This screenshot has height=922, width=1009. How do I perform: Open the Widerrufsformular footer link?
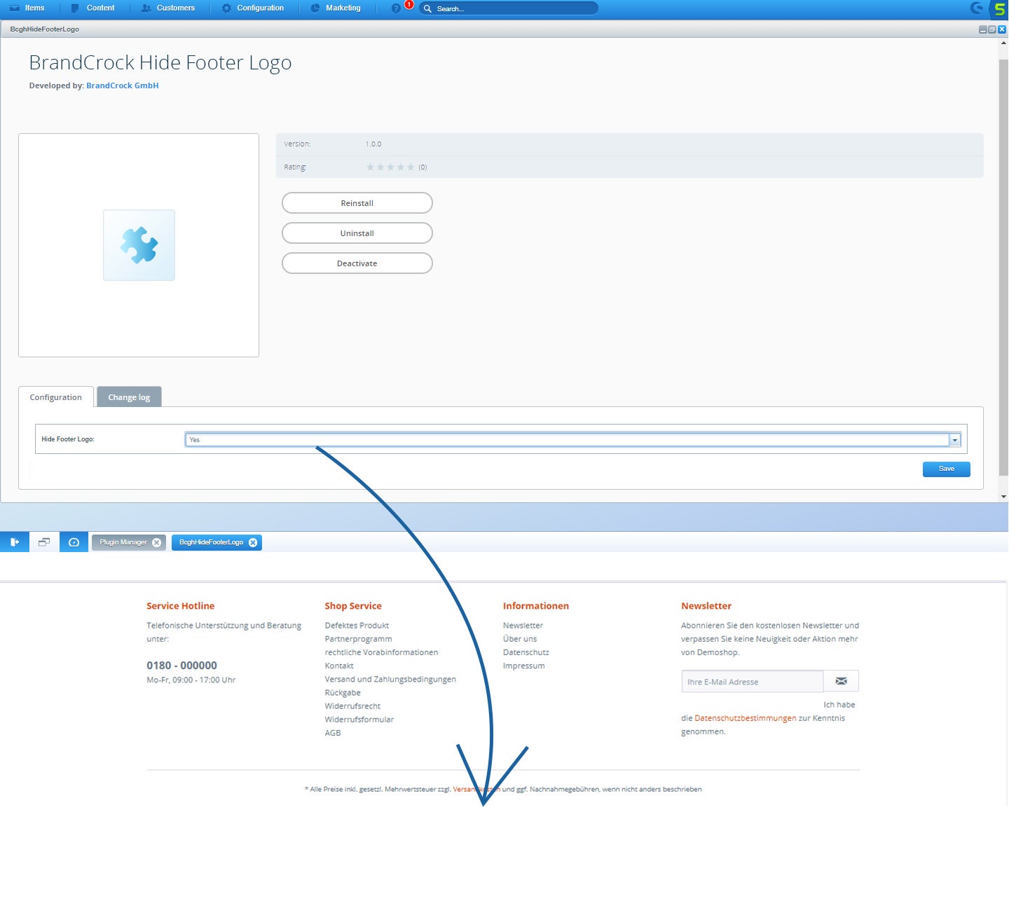[359, 720]
